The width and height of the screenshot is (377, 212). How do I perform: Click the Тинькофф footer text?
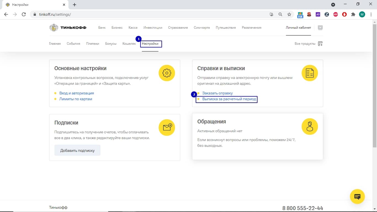[x=58, y=207]
